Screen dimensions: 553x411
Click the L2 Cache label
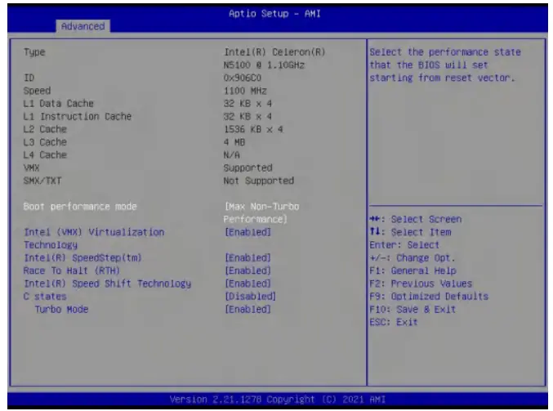(x=45, y=129)
